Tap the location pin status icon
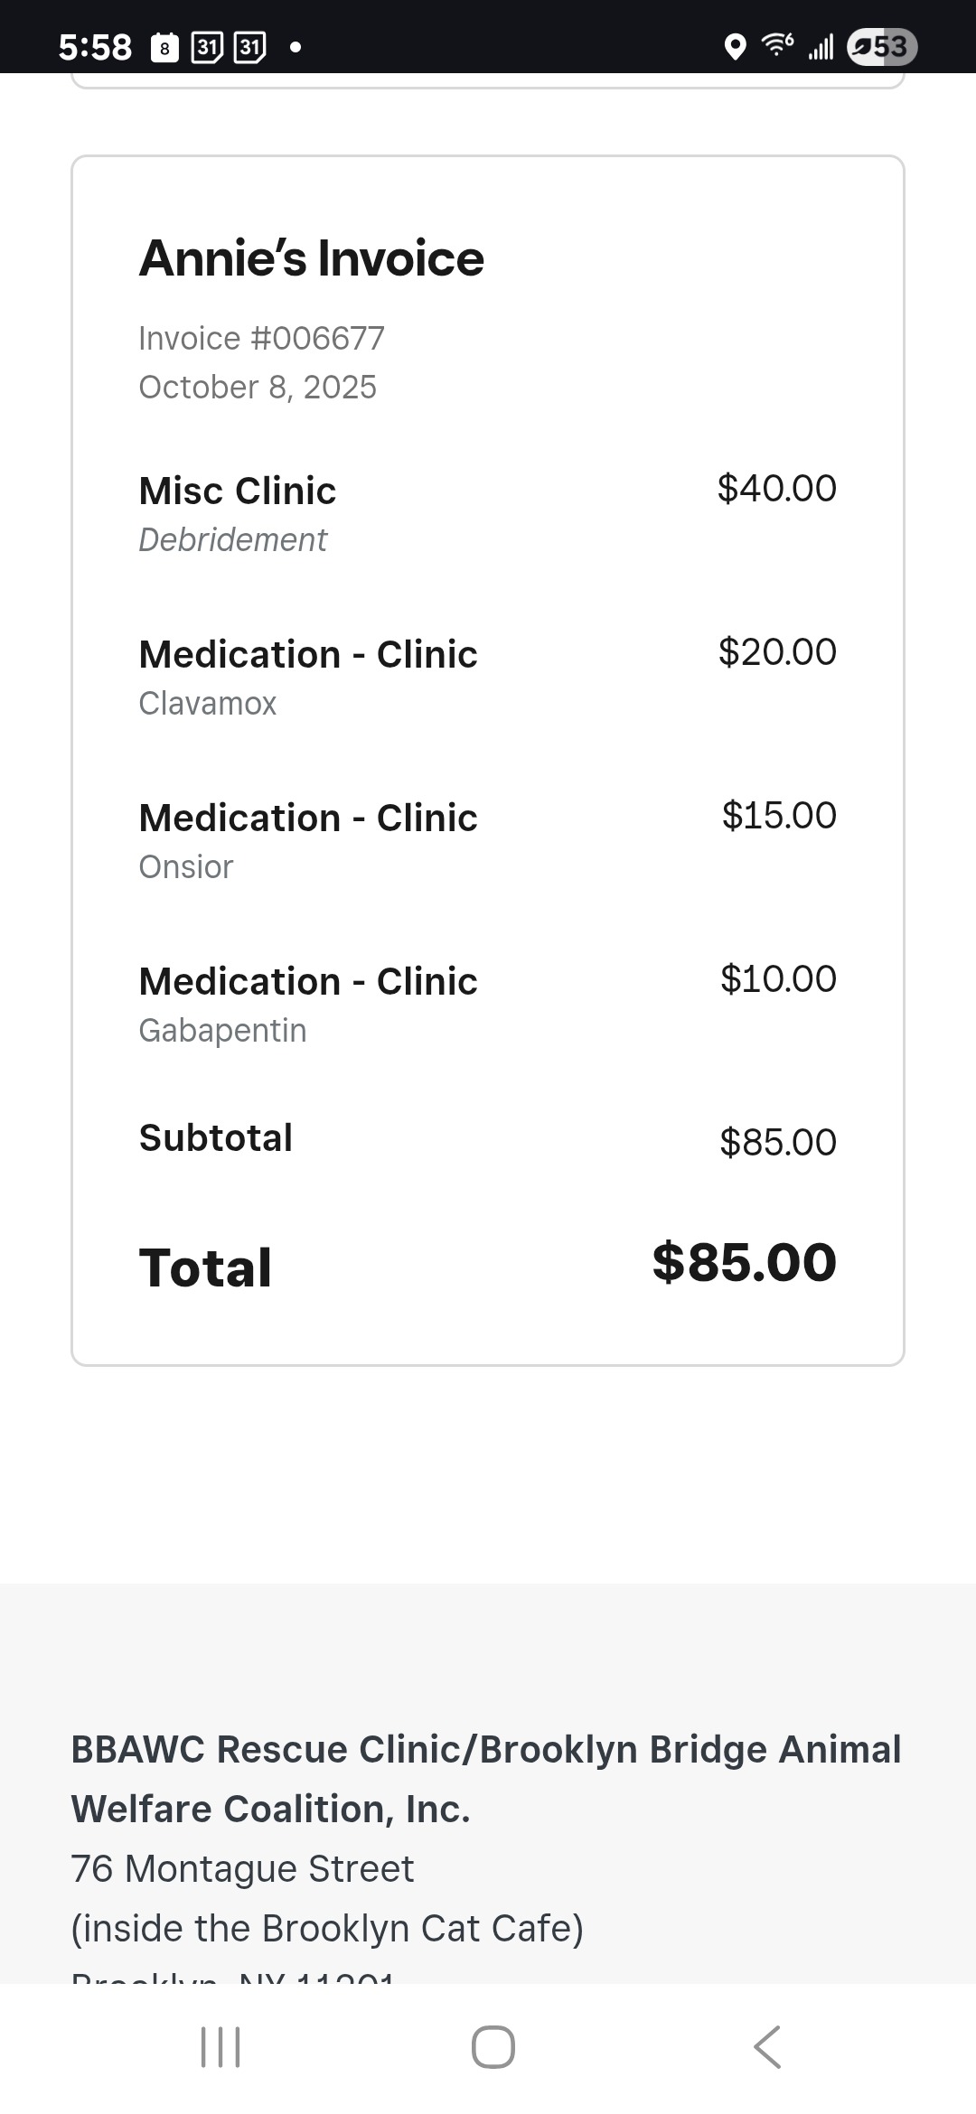The width and height of the screenshot is (976, 2114). click(736, 47)
